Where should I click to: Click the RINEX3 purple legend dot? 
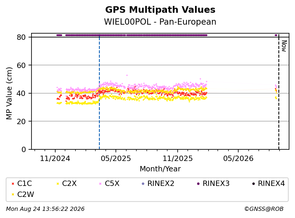198,184
